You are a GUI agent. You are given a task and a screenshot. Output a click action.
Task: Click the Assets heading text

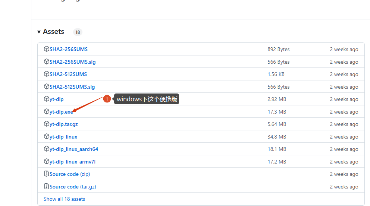[53, 32]
